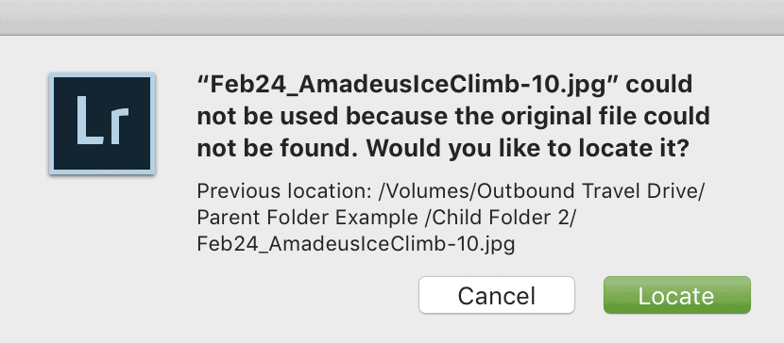Click the gray title bar strip above the dialog
This screenshot has width=784, height=343.
click(392, 17)
